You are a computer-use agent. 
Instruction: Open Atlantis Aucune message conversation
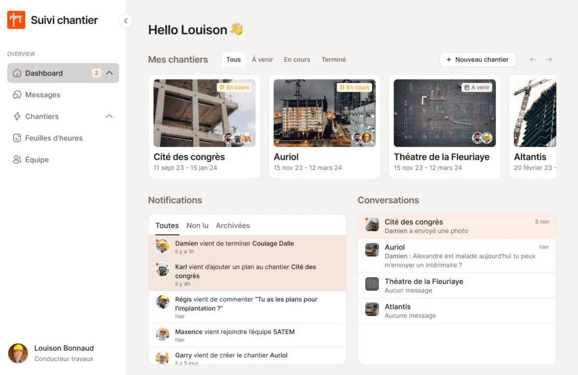coord(457,311)
